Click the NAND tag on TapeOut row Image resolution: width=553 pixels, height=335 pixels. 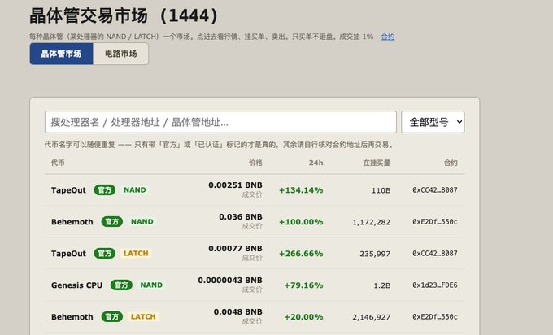click(135, 190)
